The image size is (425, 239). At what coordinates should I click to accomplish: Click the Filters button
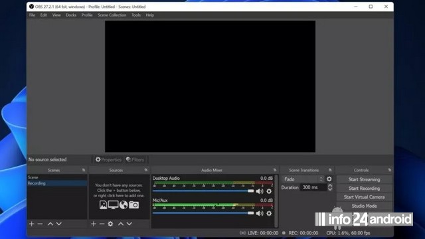tap(135, 159)
